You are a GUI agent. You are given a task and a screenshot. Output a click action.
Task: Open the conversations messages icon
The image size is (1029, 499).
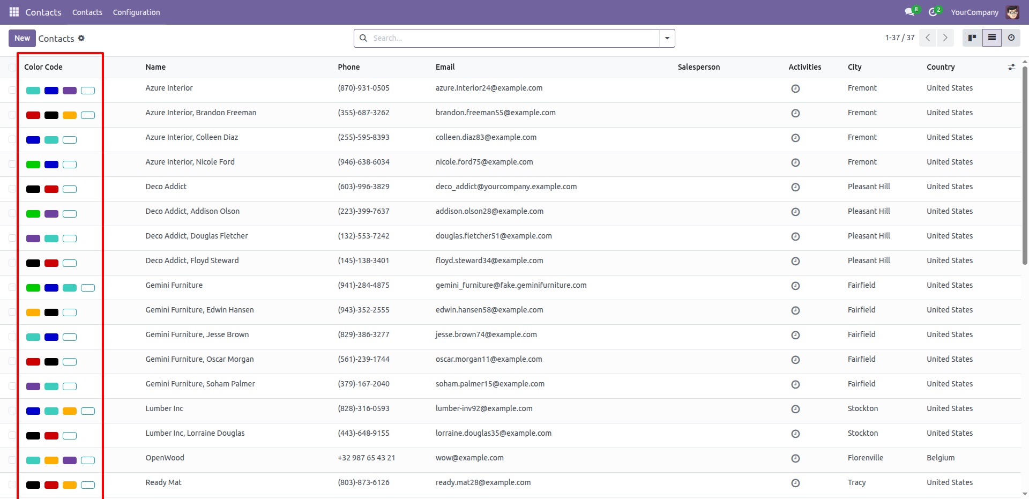point(909,12)
